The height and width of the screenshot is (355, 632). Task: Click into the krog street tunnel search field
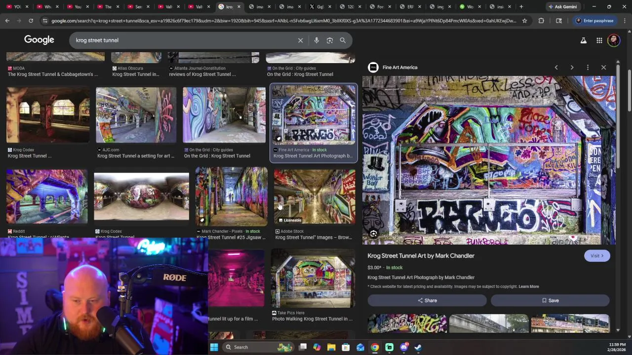(x=183, y=40)
